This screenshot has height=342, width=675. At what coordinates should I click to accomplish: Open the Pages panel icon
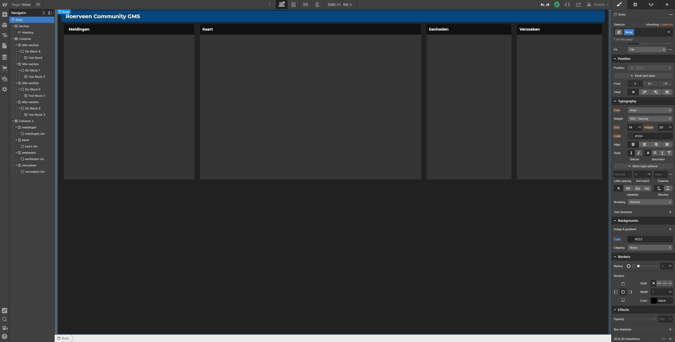pyautogui.click(x=4, y=46)
